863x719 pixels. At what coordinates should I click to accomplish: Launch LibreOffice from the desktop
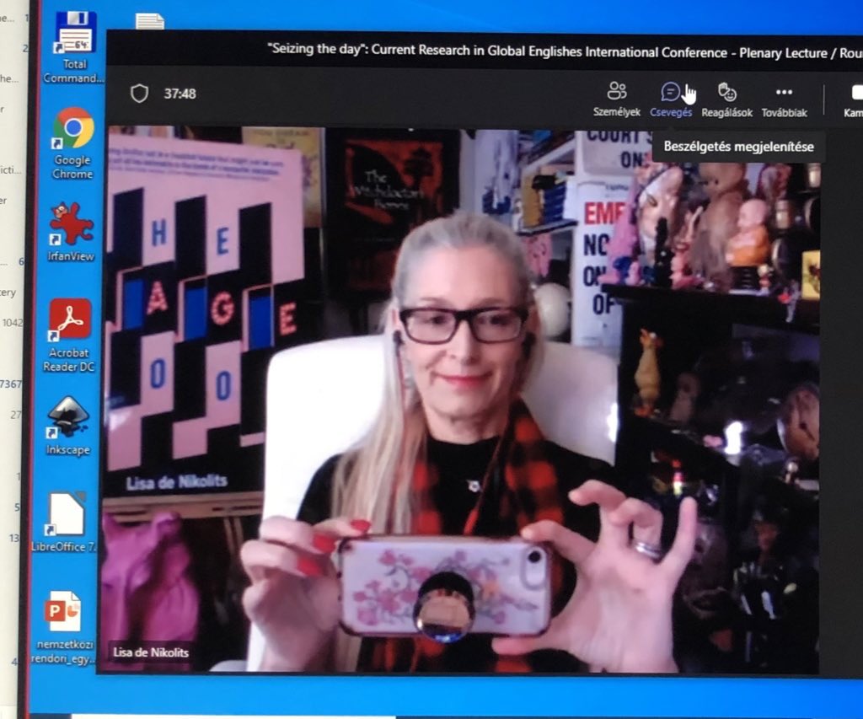[x=66, y=522]
